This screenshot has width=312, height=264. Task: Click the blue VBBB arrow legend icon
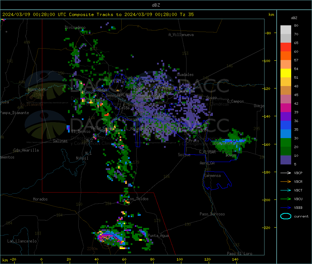tap(286, 208)
